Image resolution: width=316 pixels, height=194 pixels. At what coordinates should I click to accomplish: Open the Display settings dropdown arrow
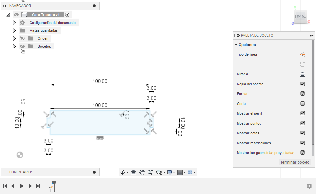[174, 172]
